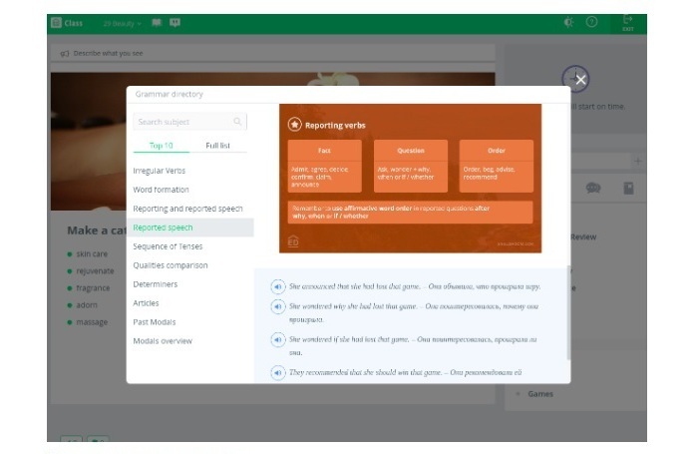The image size is (698, 454).
Task: Click the Reporting verbs slide image
Action: 411,178
